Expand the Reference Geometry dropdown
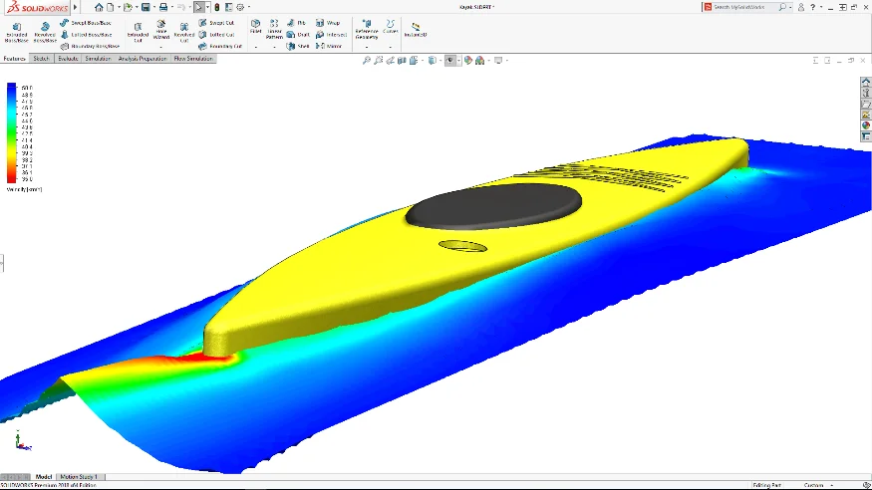The image size is (872, 490). (x=367, y=46)
